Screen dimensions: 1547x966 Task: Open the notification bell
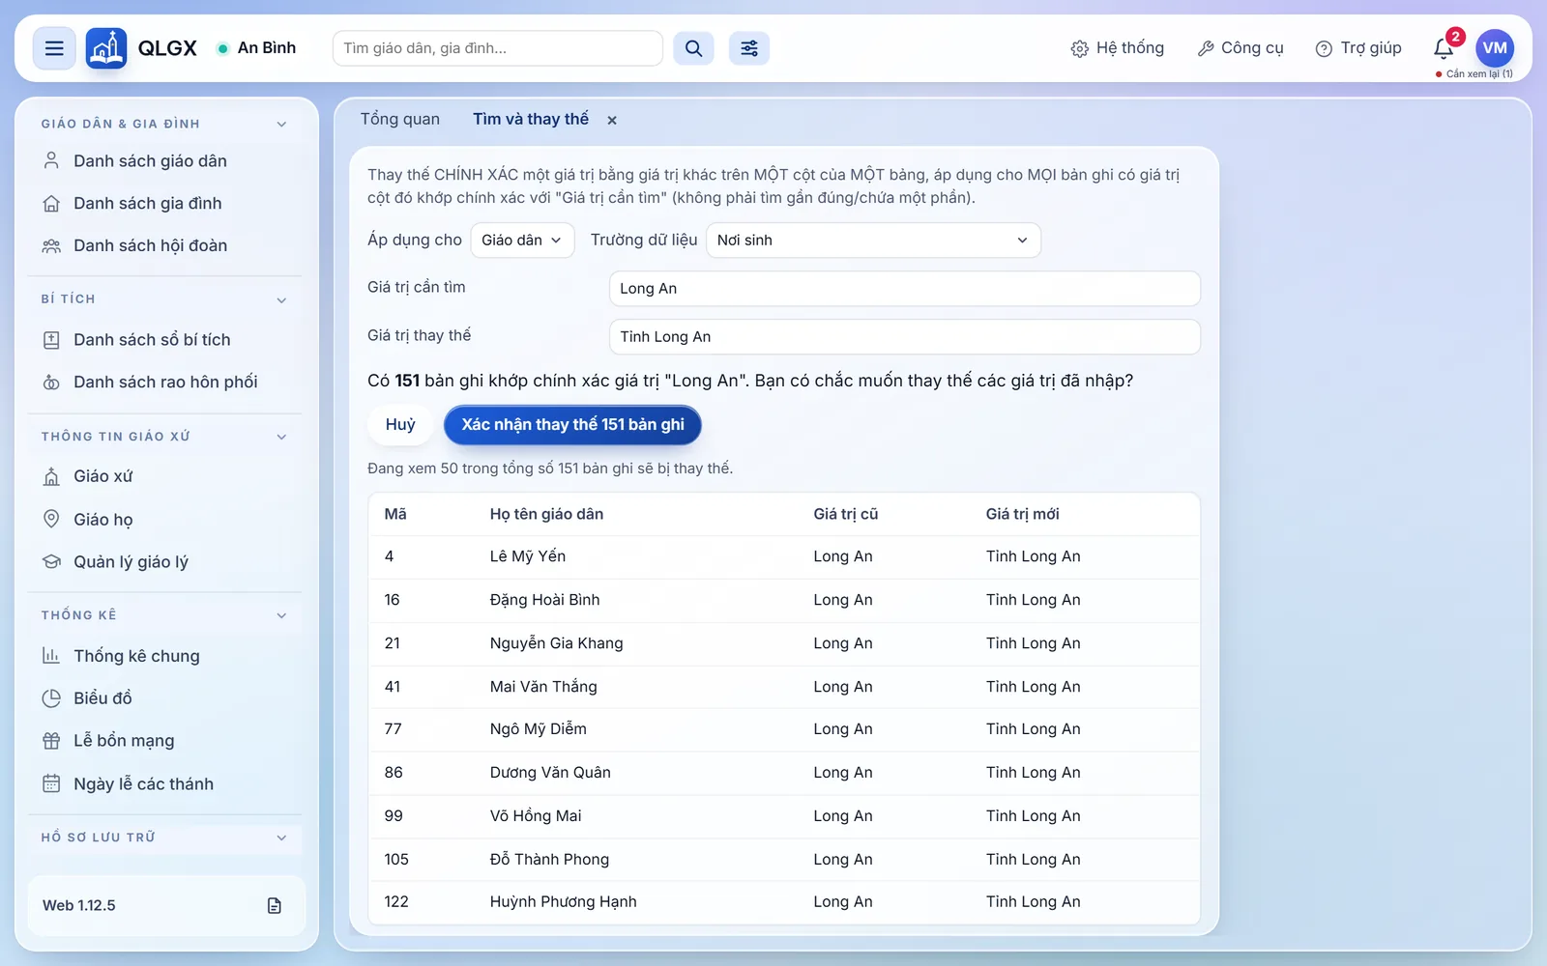coord(1444,48)
